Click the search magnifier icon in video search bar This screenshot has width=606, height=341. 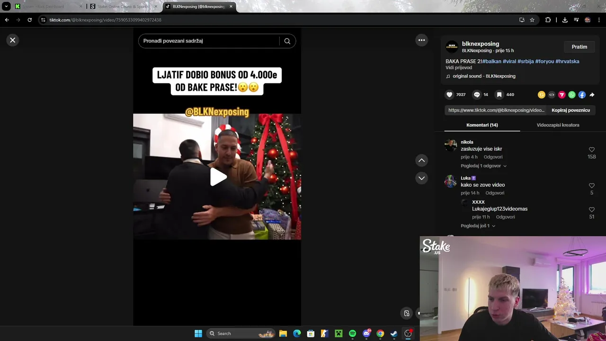click(287, 41)
